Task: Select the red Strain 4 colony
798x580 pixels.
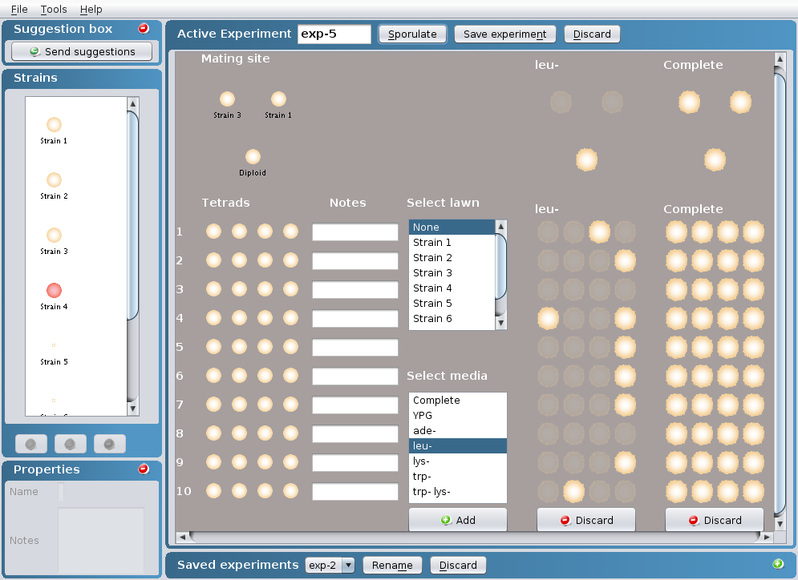Action: [54, 290]
